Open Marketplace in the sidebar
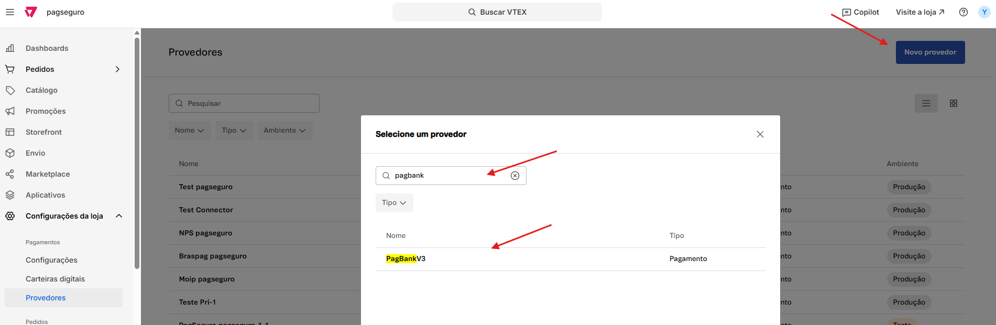The width and height of the screenshot is (996, 325). click(48, 174)
